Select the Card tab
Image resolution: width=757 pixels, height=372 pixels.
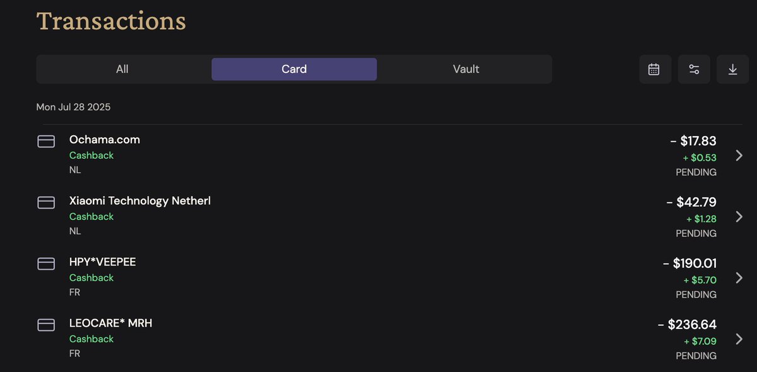(x=294, y=69)
